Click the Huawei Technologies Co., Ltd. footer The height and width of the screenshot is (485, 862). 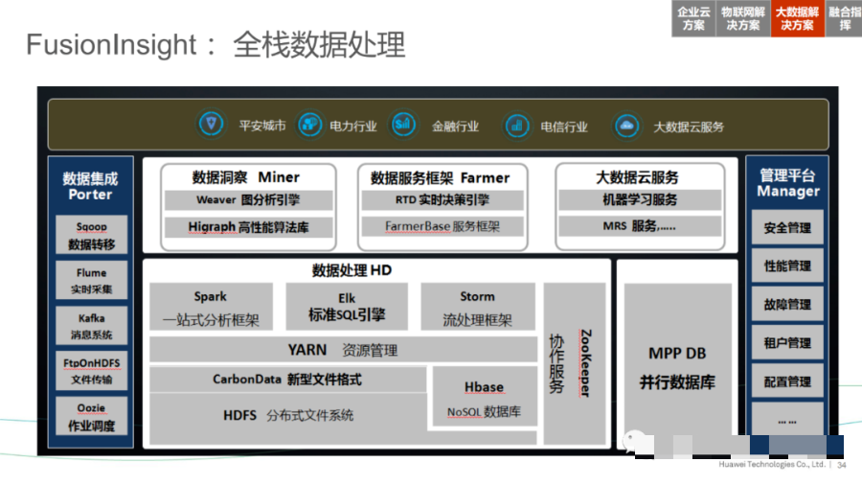pyautogui.click(x=772, y=464)
